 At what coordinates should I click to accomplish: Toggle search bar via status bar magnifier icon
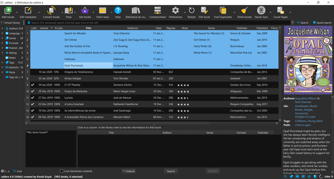pos(285,177)
